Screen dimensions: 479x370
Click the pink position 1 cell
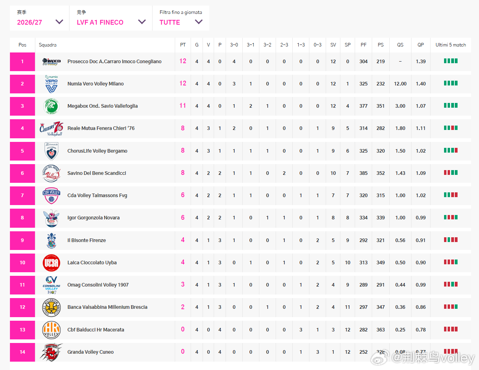pyautogui.click(x=22, y=62)
